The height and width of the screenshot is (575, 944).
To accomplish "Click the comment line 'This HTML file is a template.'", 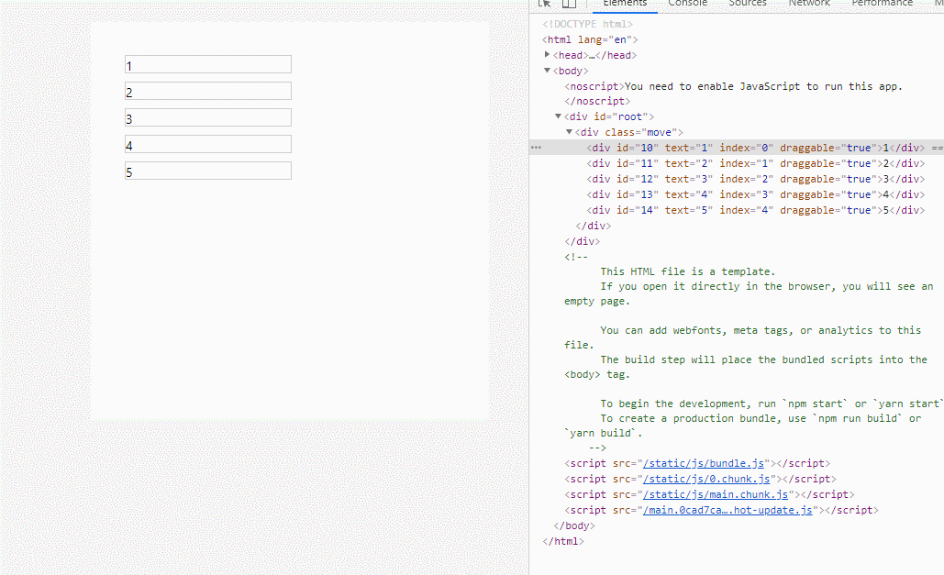I will [687, 271].
